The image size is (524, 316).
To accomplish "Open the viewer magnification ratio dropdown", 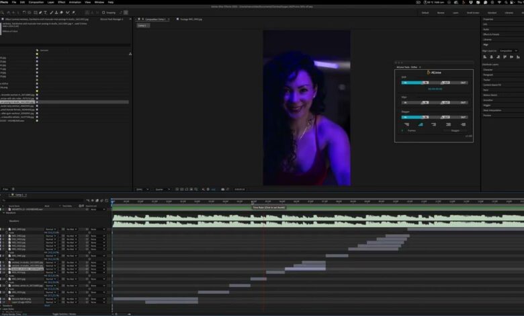I will (x=142, y=190).
